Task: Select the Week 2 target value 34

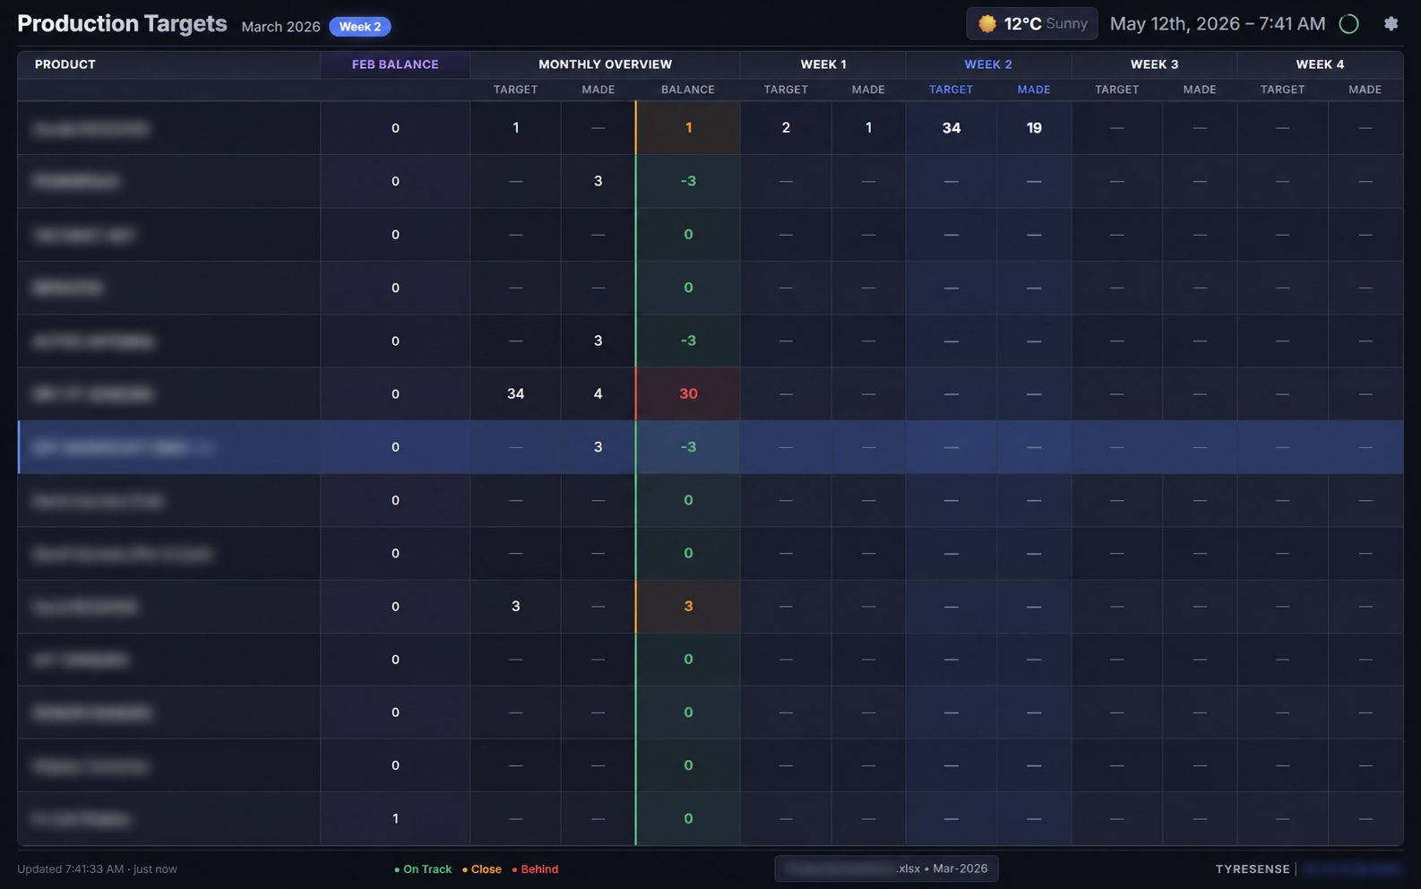Action: (x=952, y=128)
